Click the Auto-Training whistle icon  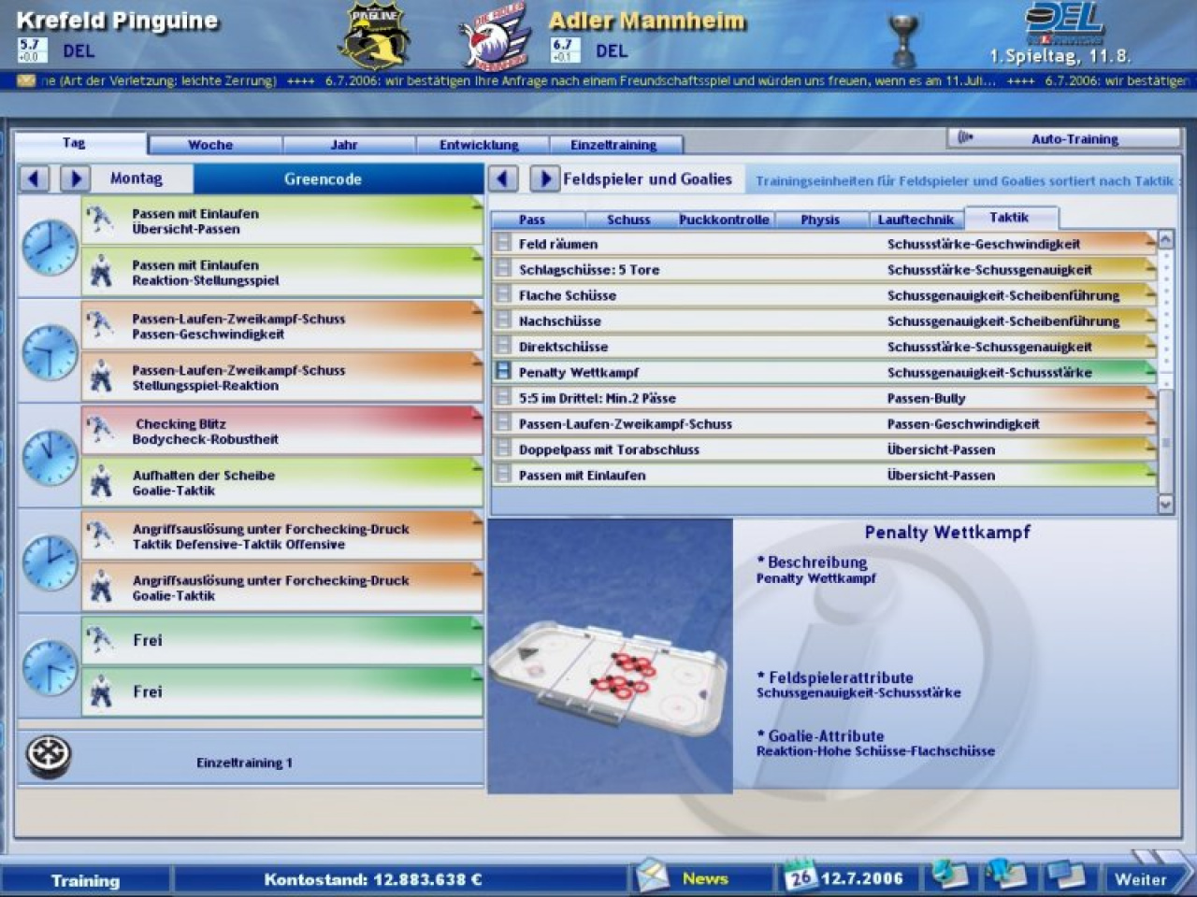tap(966, 138)
